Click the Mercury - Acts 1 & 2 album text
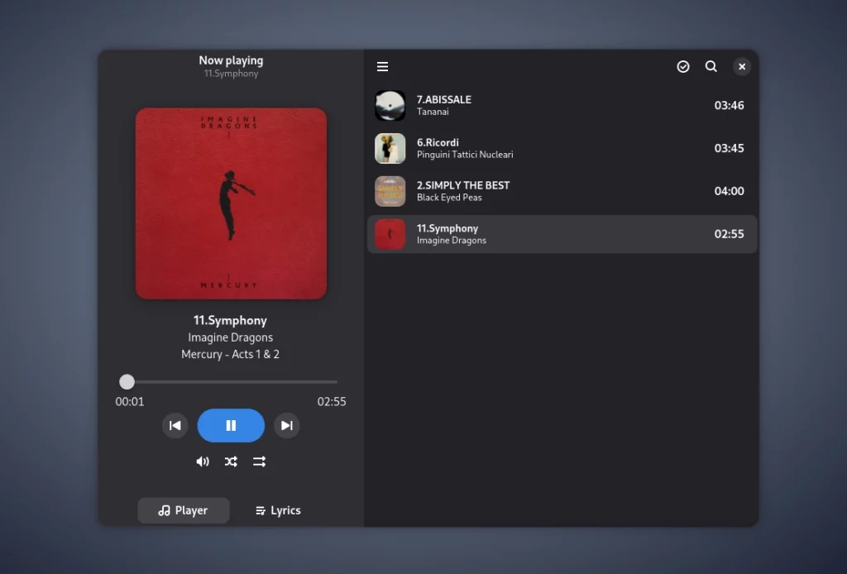 tap(231, 354)
